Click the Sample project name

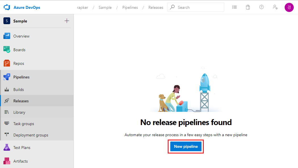click(20, 21)
